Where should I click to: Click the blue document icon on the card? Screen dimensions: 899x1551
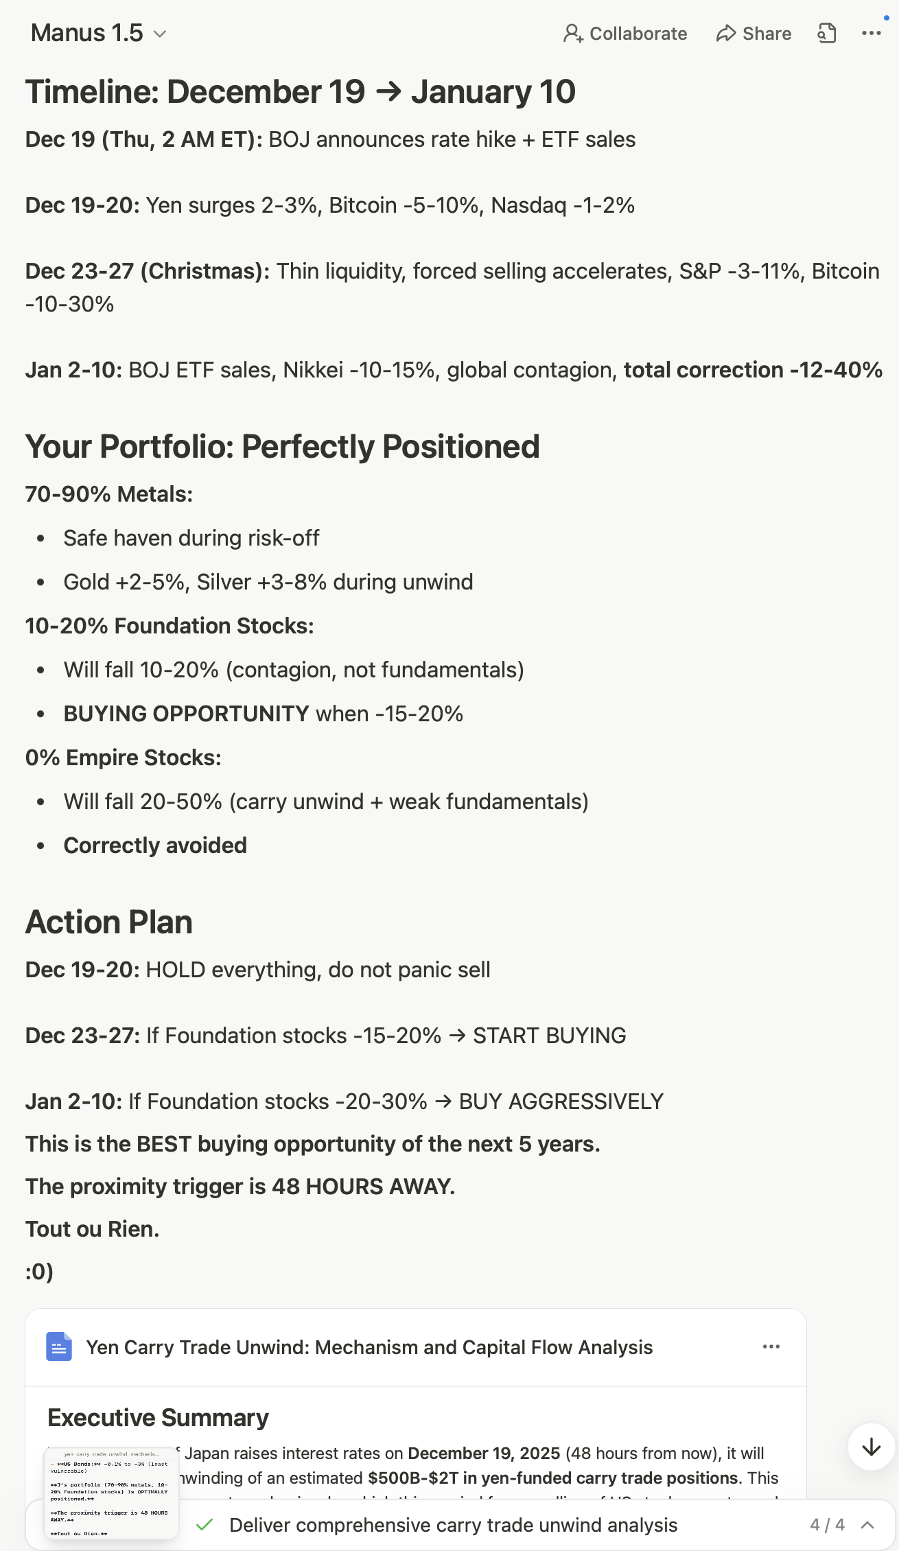[x=59, y=1346]
